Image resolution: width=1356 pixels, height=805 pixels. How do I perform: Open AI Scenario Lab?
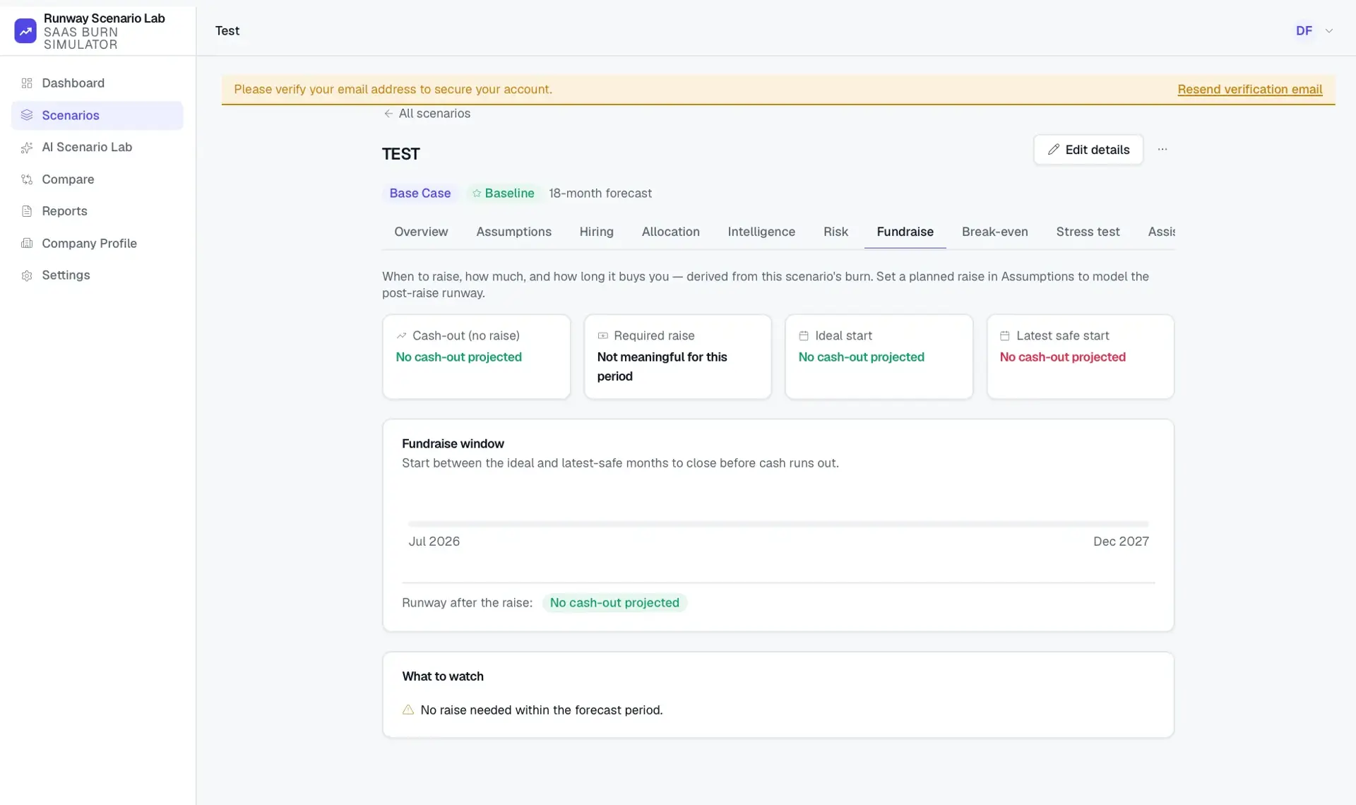97,148
